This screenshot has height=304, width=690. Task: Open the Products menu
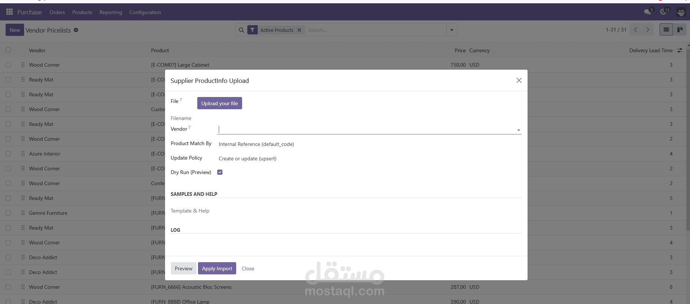[82, 12]
